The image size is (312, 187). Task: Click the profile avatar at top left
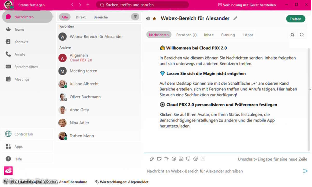coord(8,5)
